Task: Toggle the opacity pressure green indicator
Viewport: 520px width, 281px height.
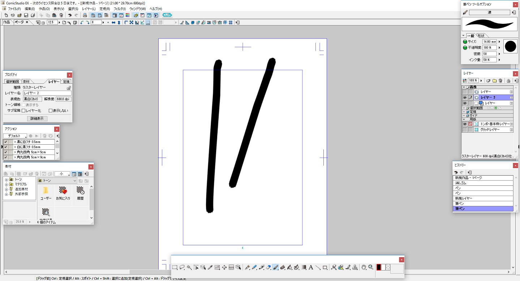Action: coord(465,48)
